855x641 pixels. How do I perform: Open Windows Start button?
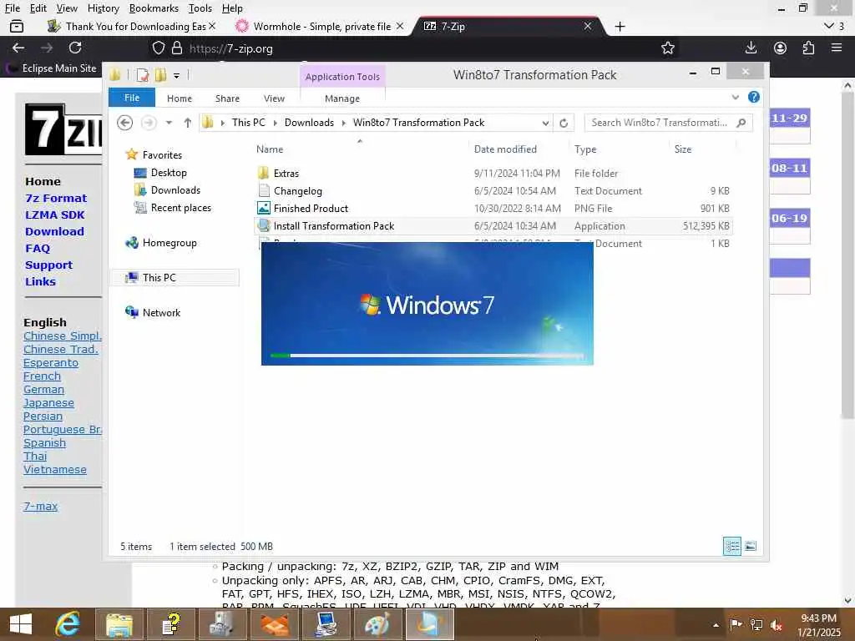[x=21, y=624]
